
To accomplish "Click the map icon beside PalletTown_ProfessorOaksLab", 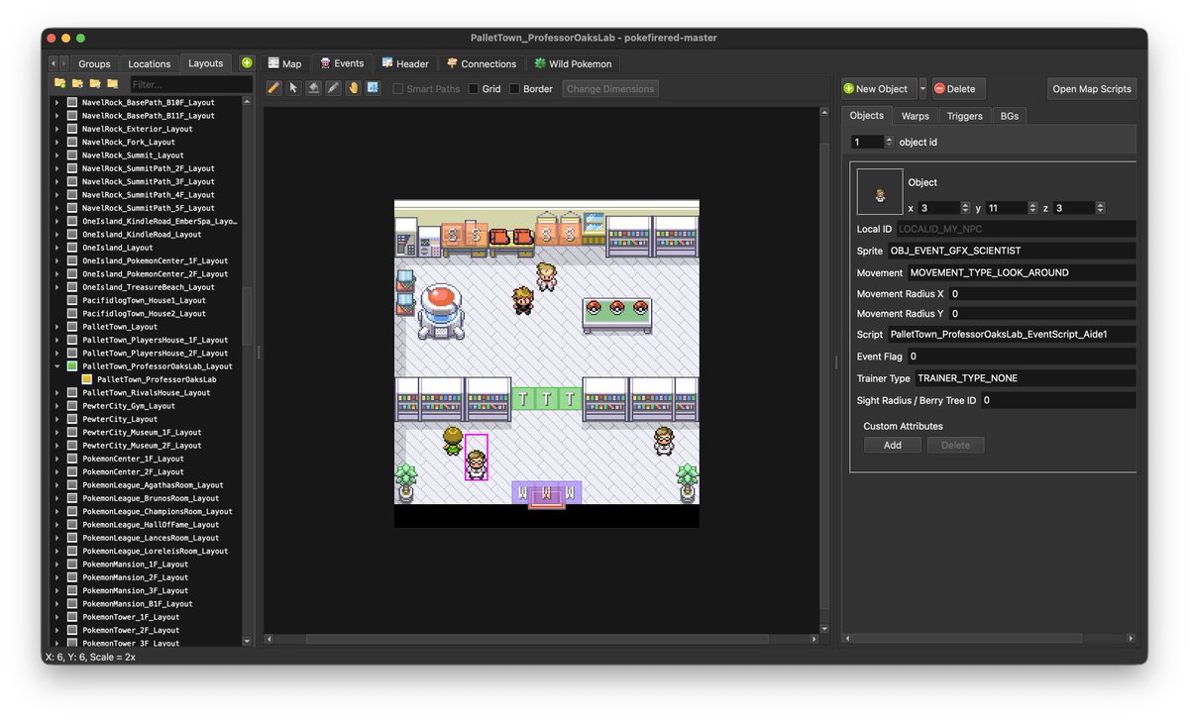I will tap(87, 379).
